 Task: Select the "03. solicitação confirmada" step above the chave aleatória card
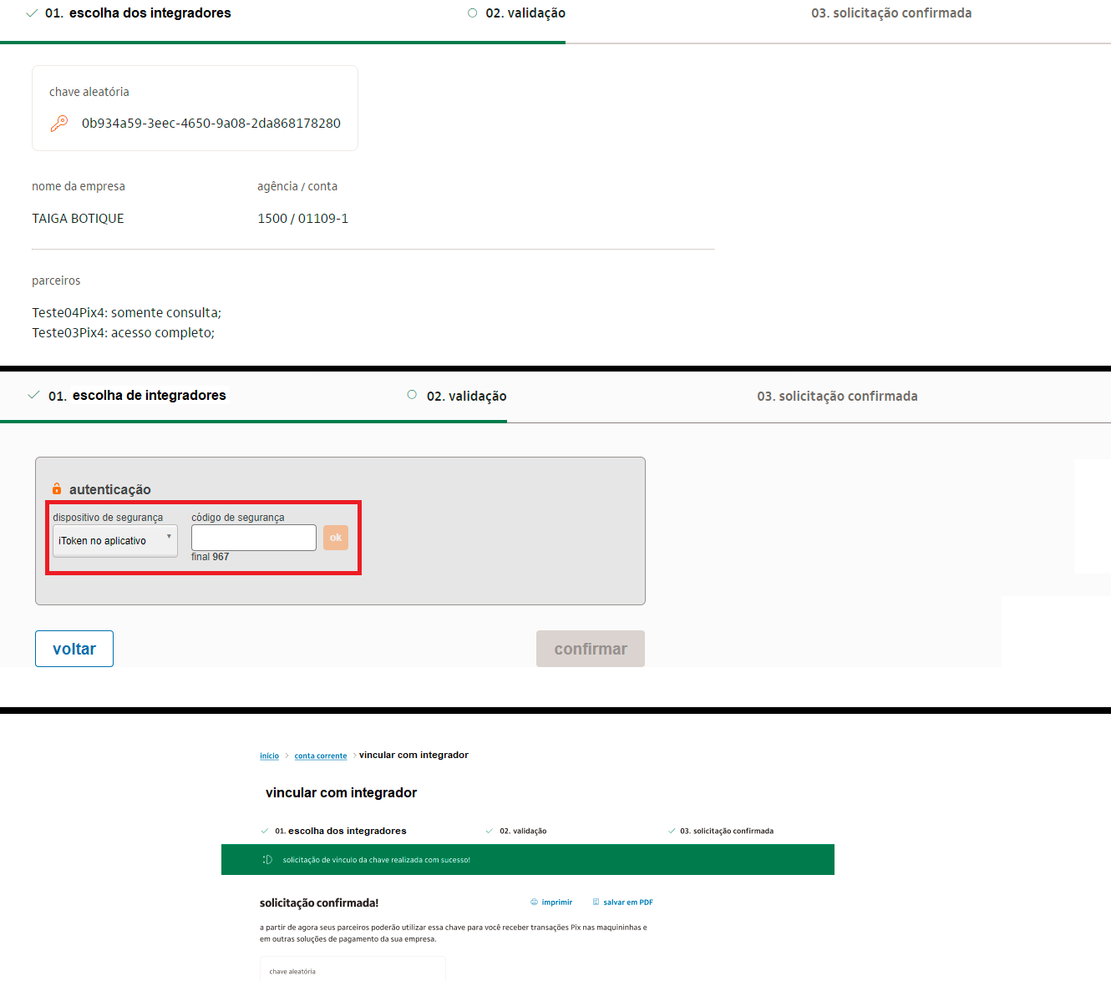890,13
